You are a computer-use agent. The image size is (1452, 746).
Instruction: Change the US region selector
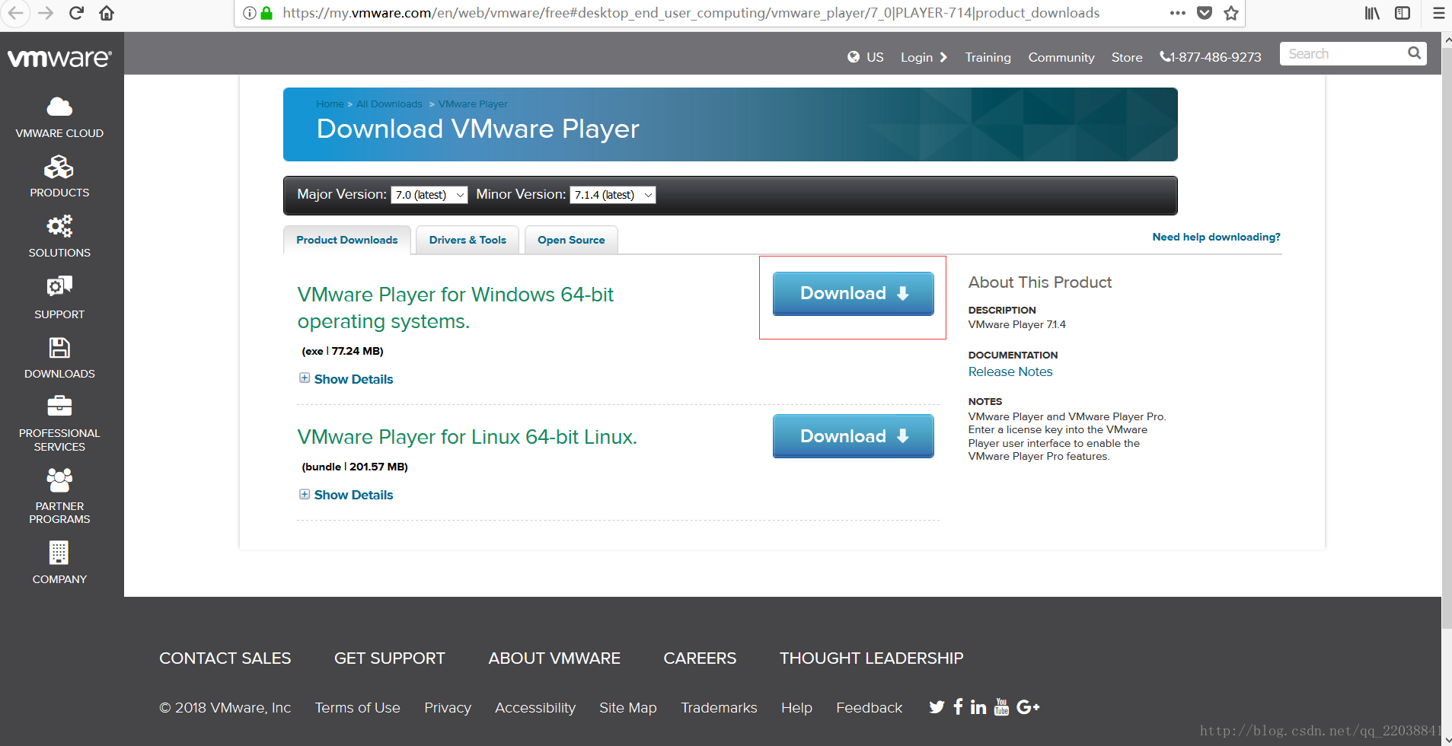(x=866, y=57)
